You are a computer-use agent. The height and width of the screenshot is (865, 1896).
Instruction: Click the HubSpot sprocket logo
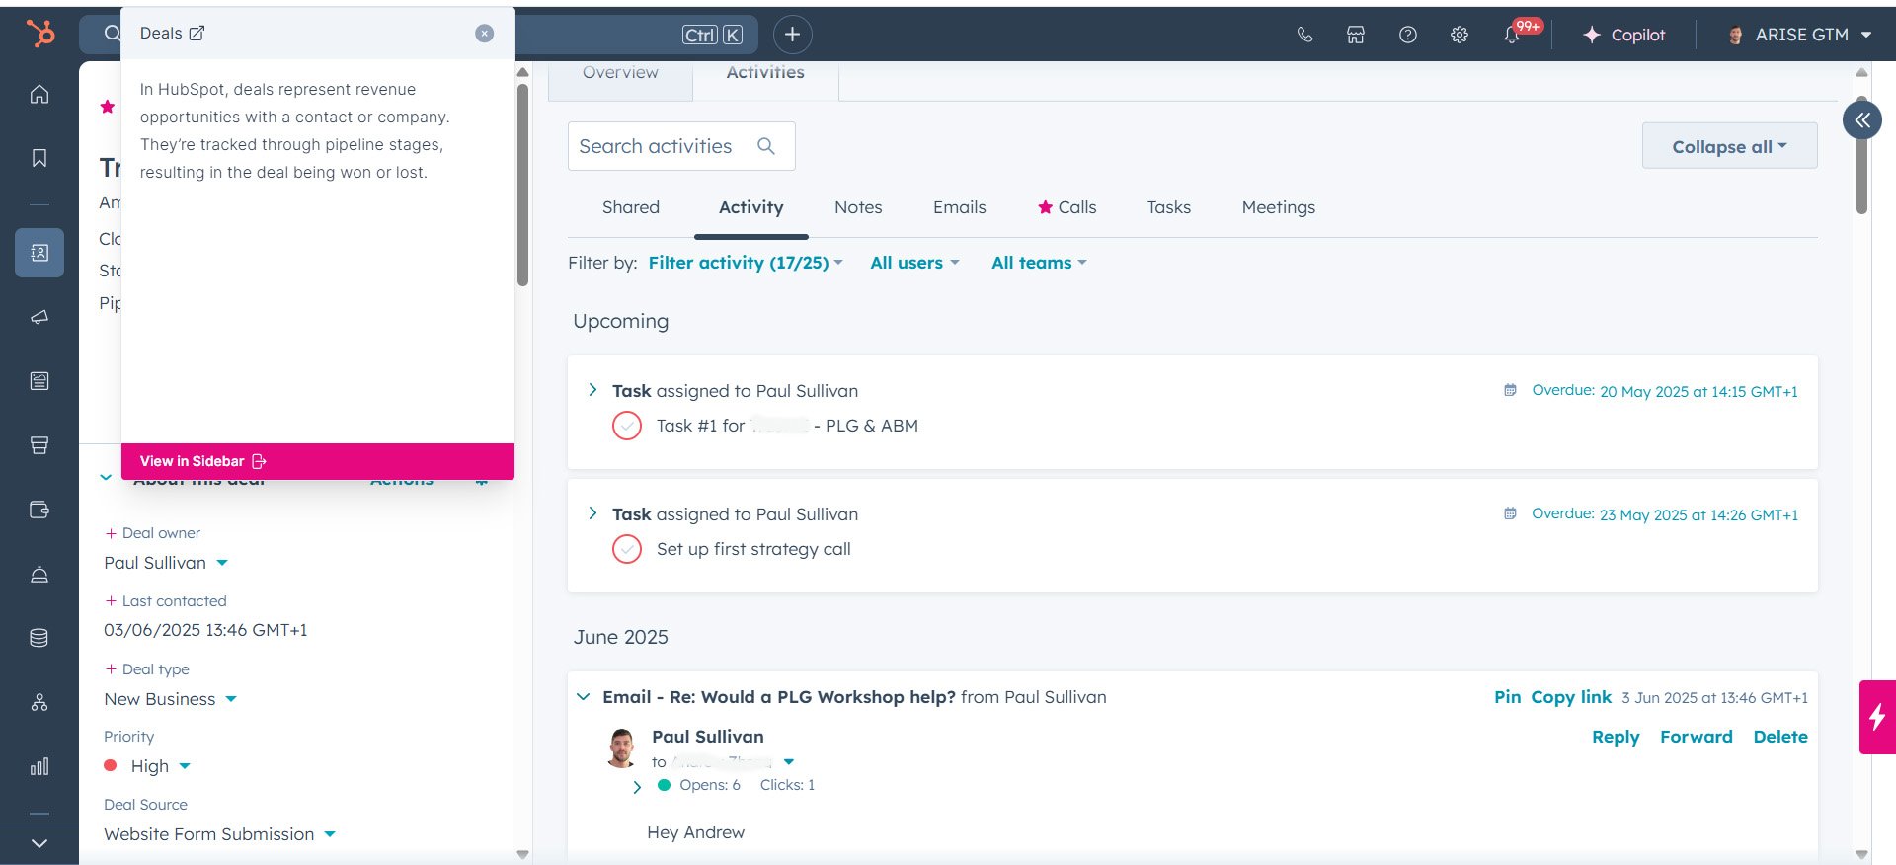(40, 34)
